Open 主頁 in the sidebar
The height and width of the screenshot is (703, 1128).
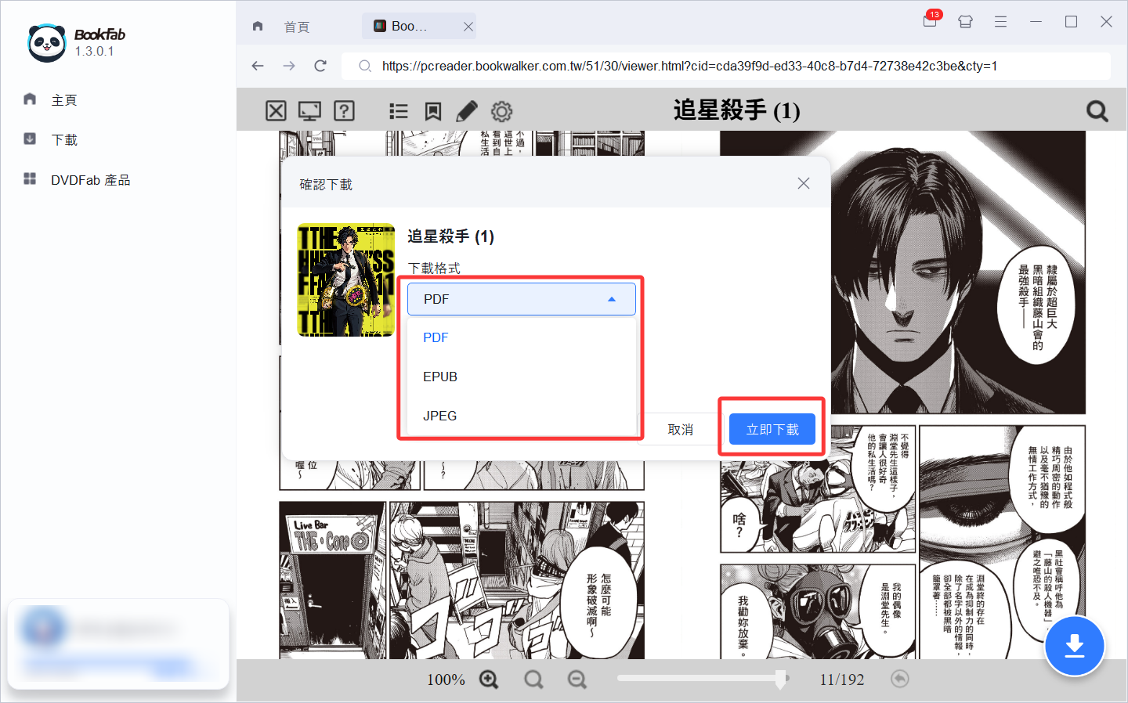pos(64,100)
